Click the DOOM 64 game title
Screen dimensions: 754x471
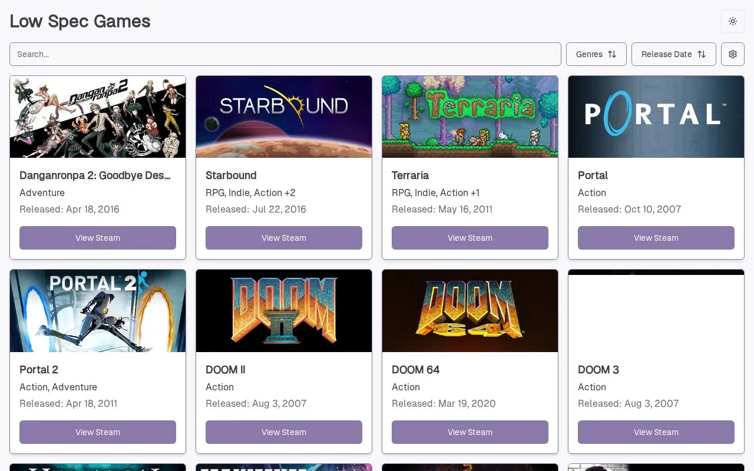(415, 370)
